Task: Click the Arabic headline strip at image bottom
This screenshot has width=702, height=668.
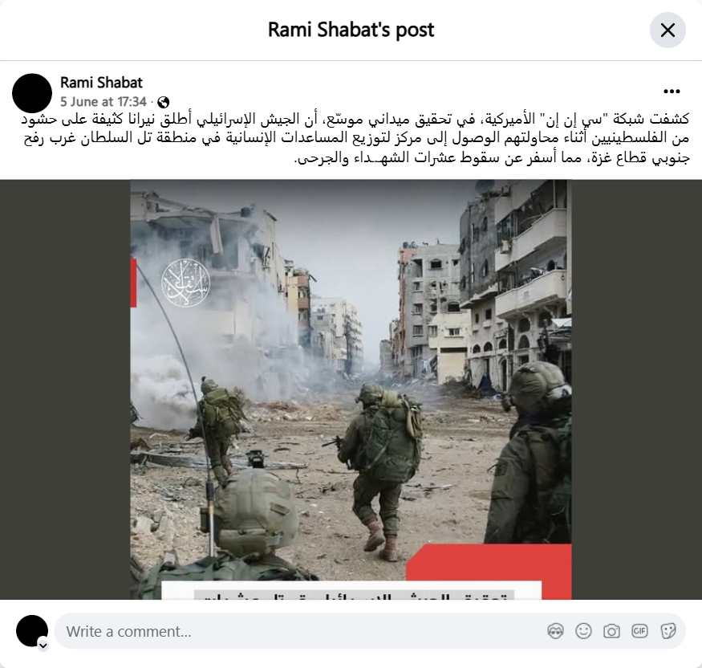Action: tap(351, 590)
